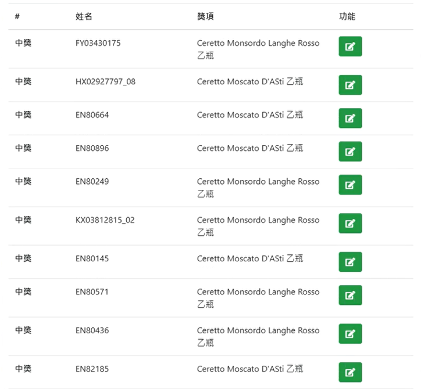Image resolution: width=421 pixels, height=389 pixels.
Task: Select the prize text for EN80896
Action: (250, 148)
